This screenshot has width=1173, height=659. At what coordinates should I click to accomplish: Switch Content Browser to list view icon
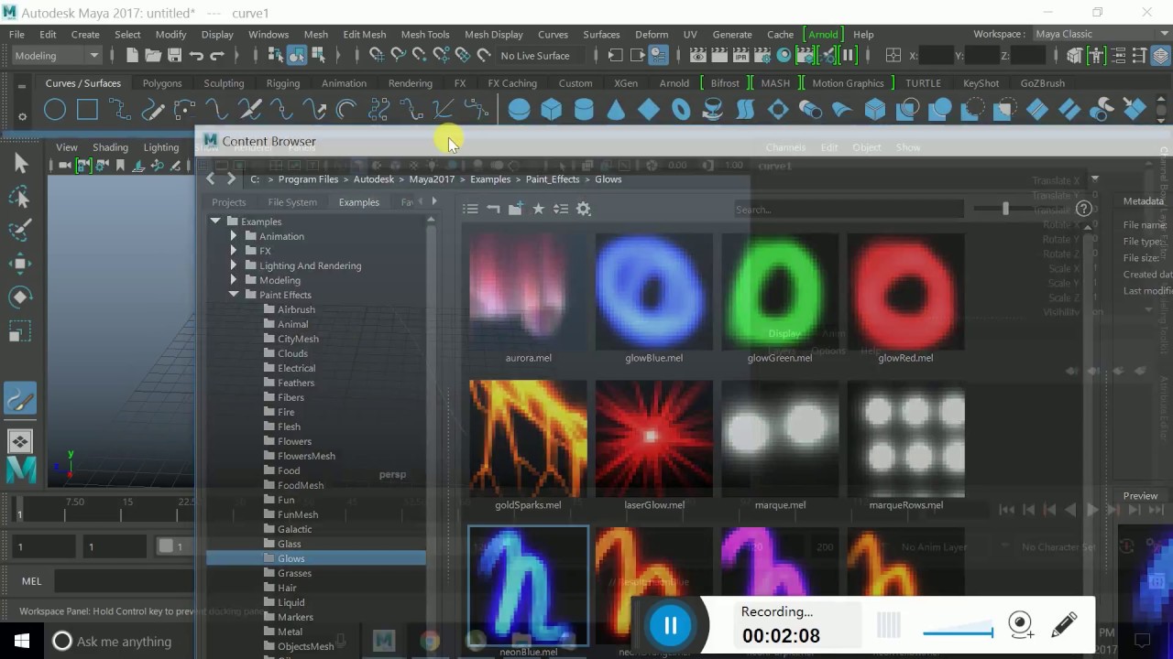[471, 209]
